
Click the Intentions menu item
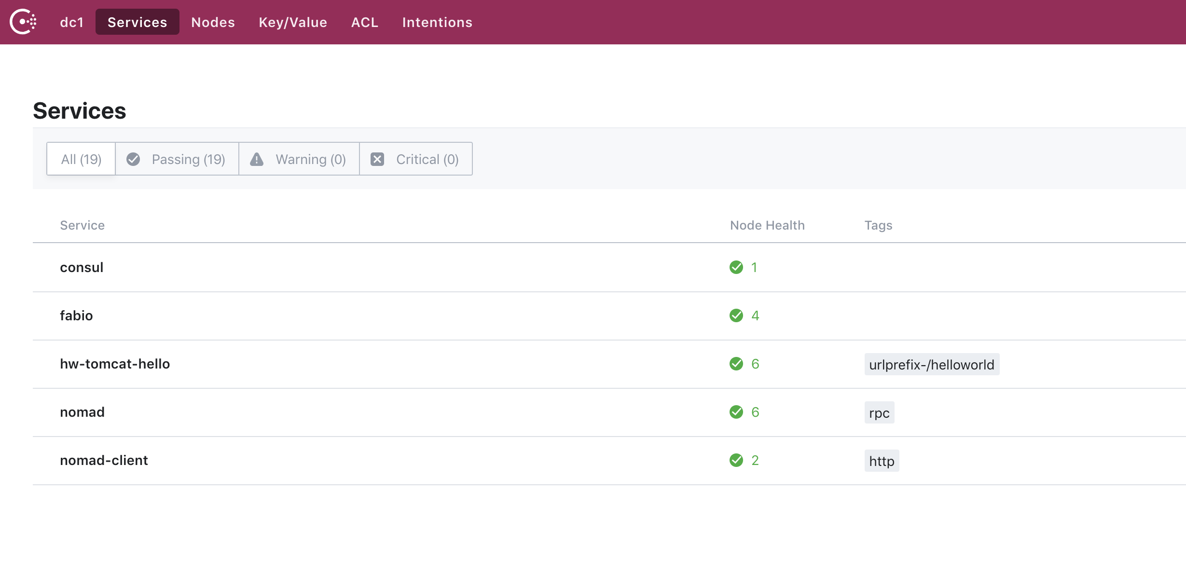coord(437,22)
